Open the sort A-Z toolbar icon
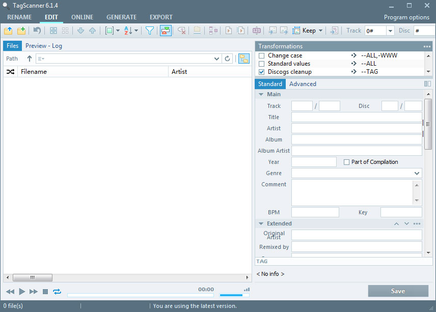Viewport: 436px width, 312px height. (128, 31)
